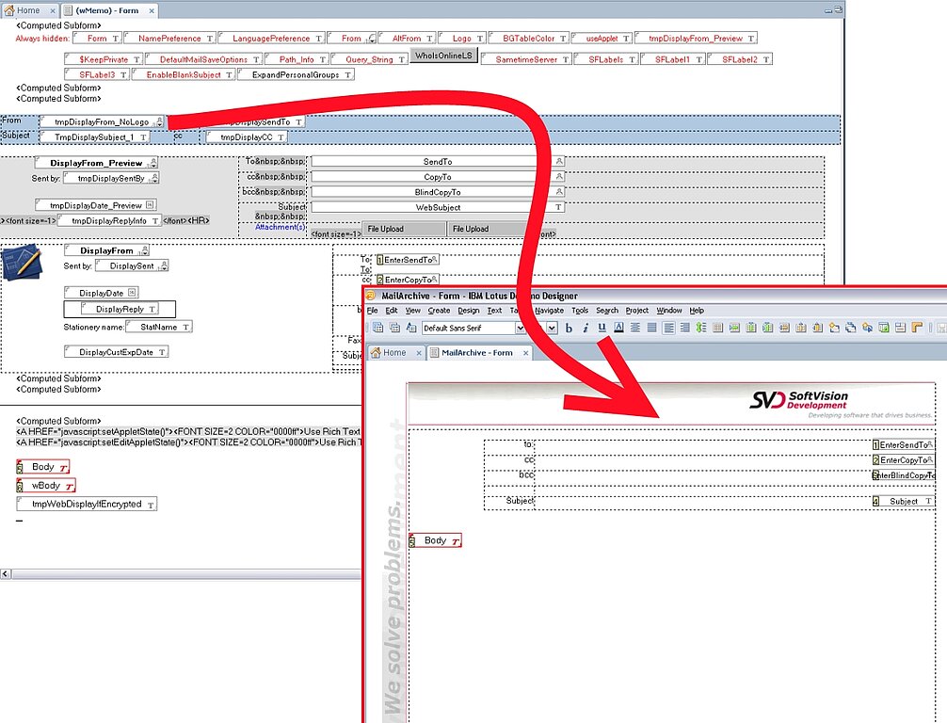Image resolution: width=947 pixels, height=723 pixels.
Task: Select the hidden DefaultMailSaveOptions field
Action: 203,60
